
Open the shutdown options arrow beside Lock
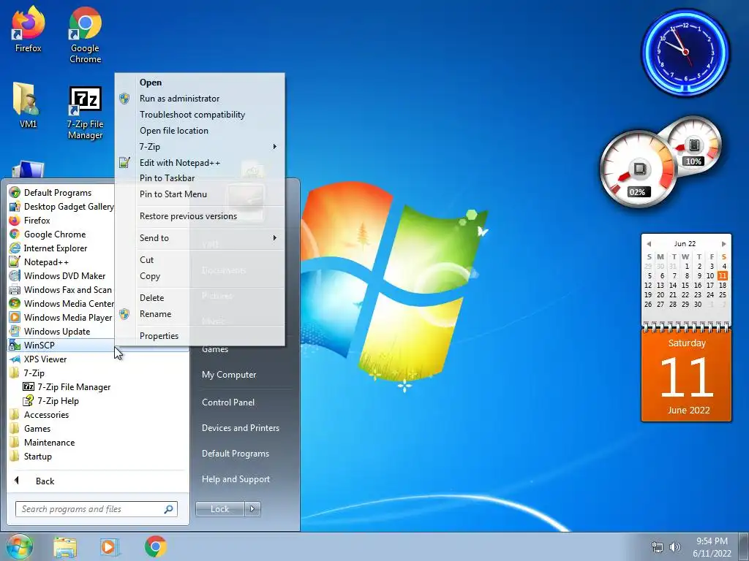coord(252,509)
